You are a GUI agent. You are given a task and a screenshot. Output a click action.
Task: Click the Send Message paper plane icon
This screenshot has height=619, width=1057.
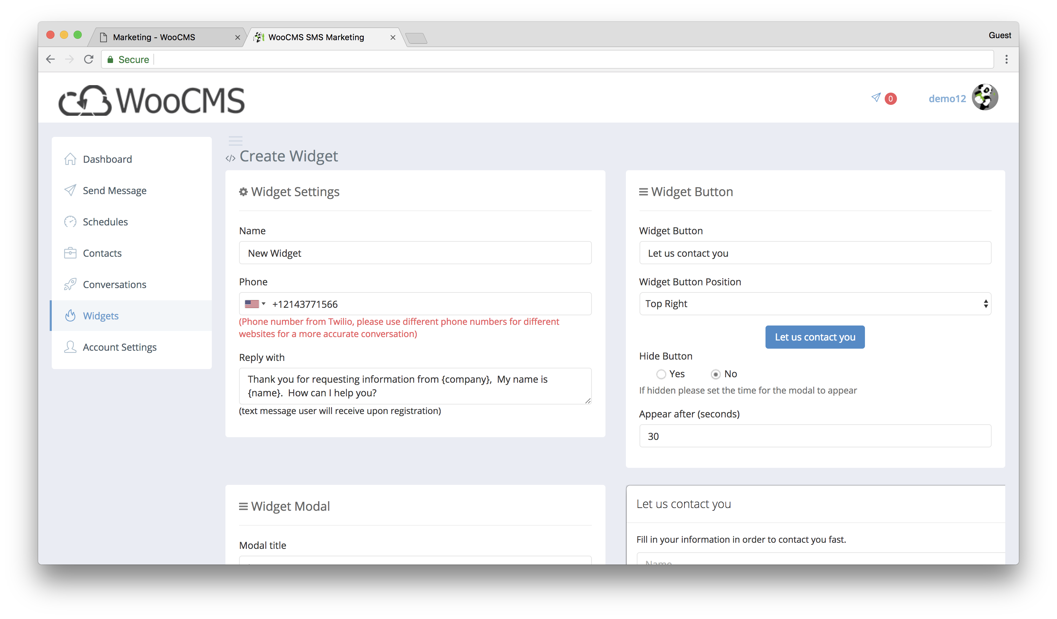pyautogui.click(x=70, y=190)
